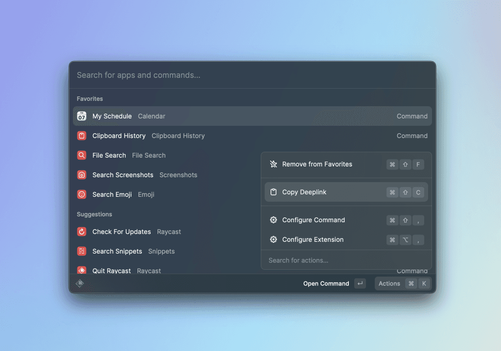Screen dimensions: 501x351
Task: Click the Raycast logo in the bottom-left corner
Action: tap(80, 283)
